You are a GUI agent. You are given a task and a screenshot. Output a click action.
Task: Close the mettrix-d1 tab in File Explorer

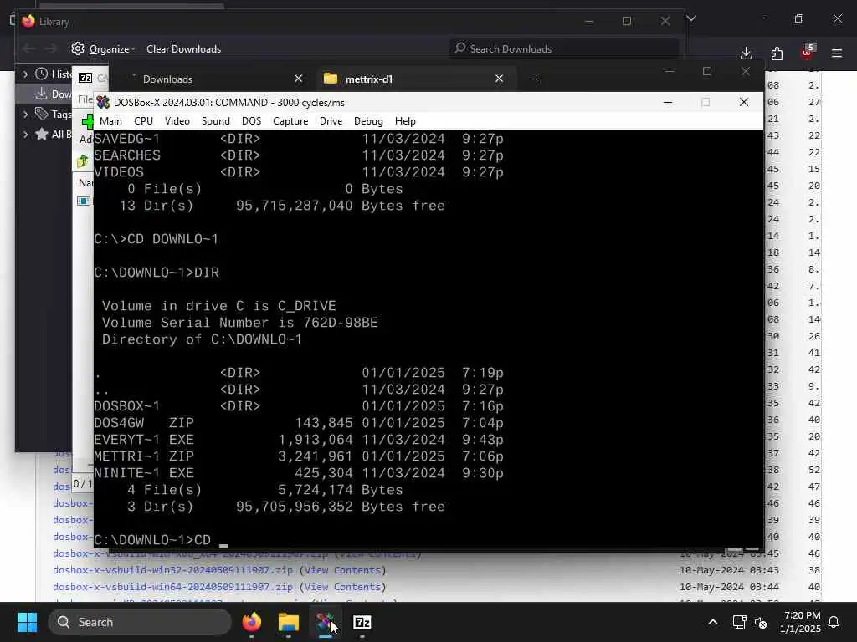tap(499, 79)
